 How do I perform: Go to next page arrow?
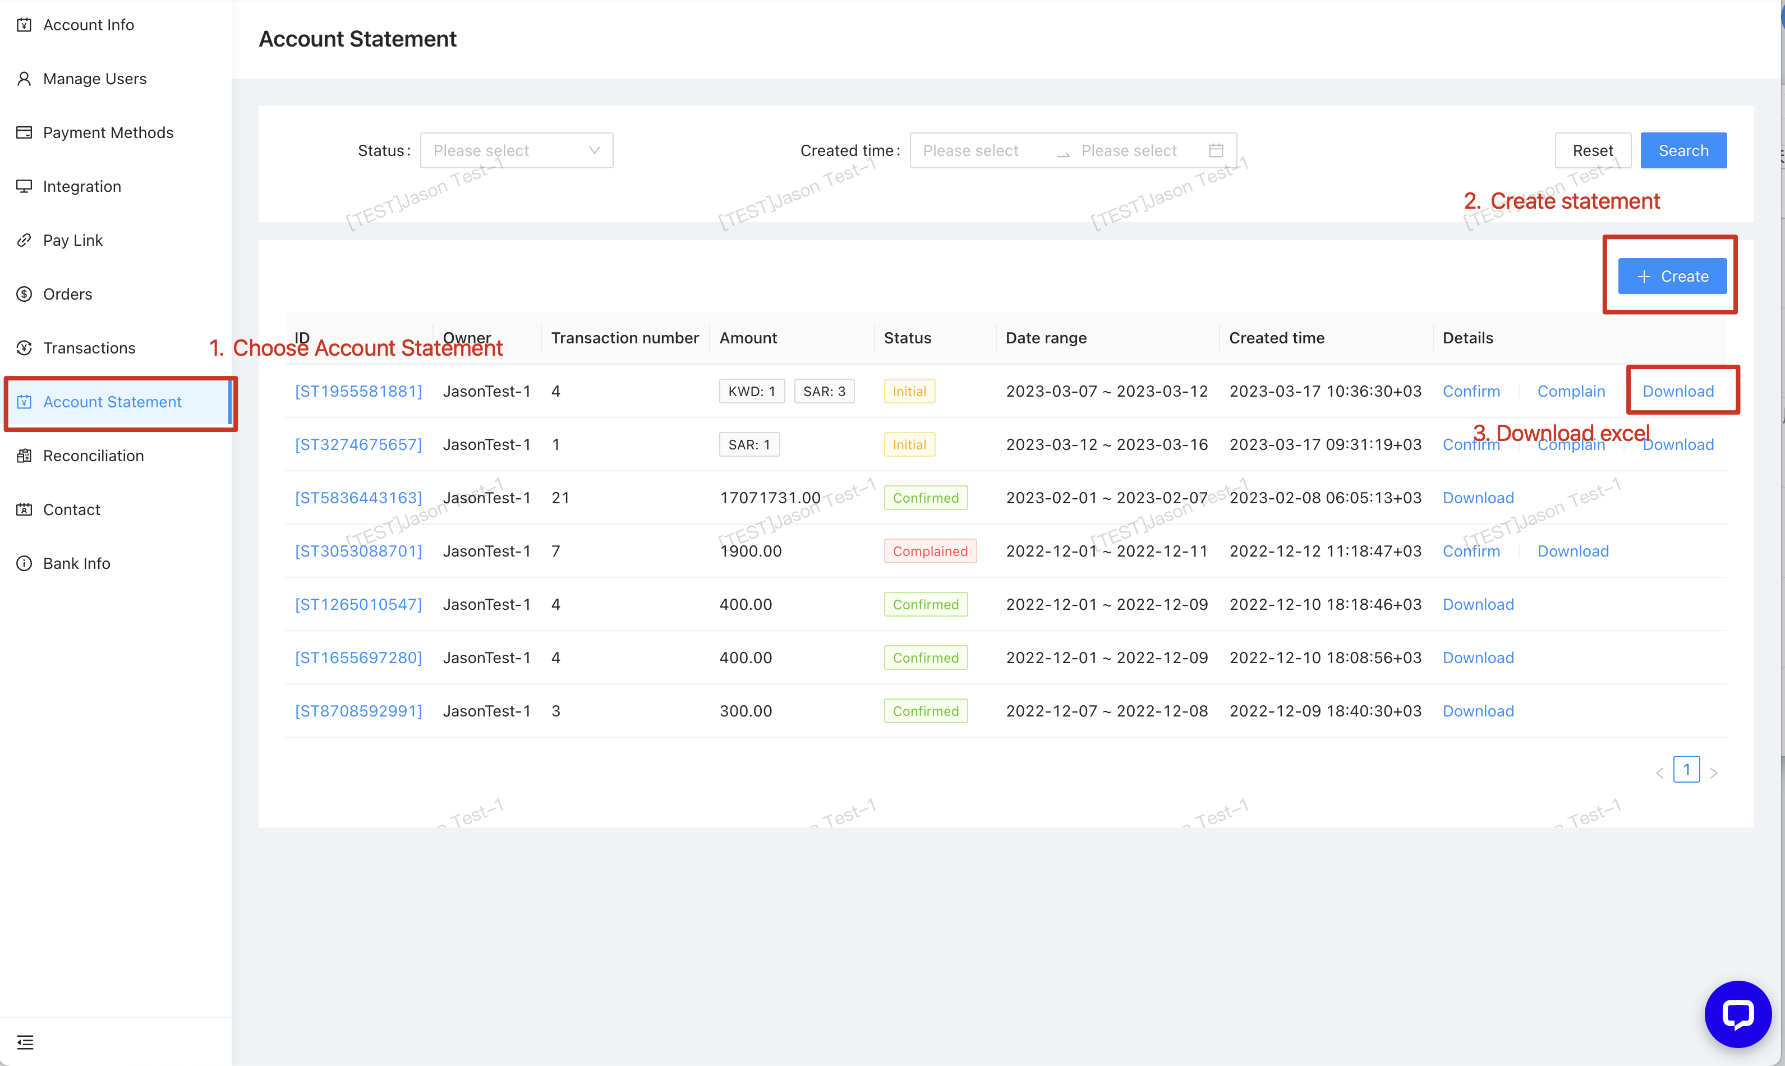pyautogui.click(x=1714, y=774)
